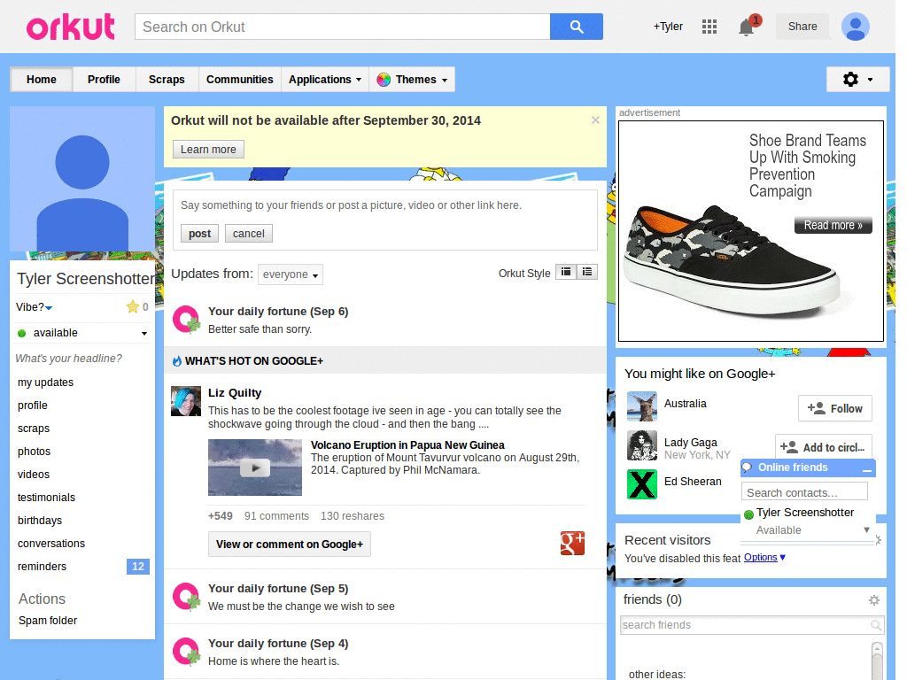This screenshot has height=680, width=907.
Task: Open the Profile tab
Action: pos(105,80)
